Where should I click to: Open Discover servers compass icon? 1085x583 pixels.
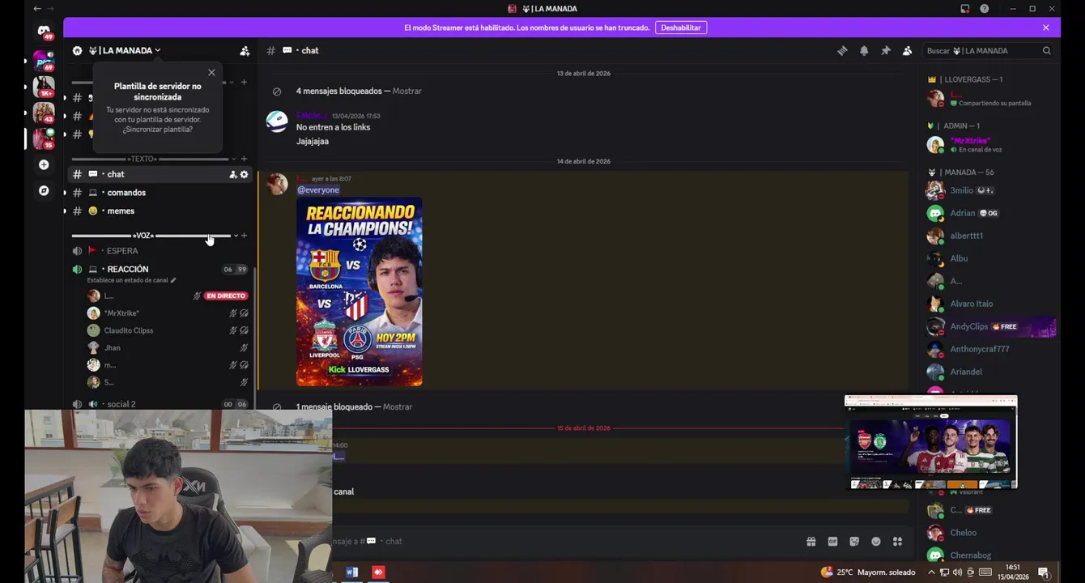point(44,191)
